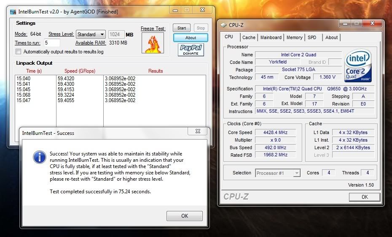
Task: Click the Intel Core 2 Quad name field
Action: [298, 55]
